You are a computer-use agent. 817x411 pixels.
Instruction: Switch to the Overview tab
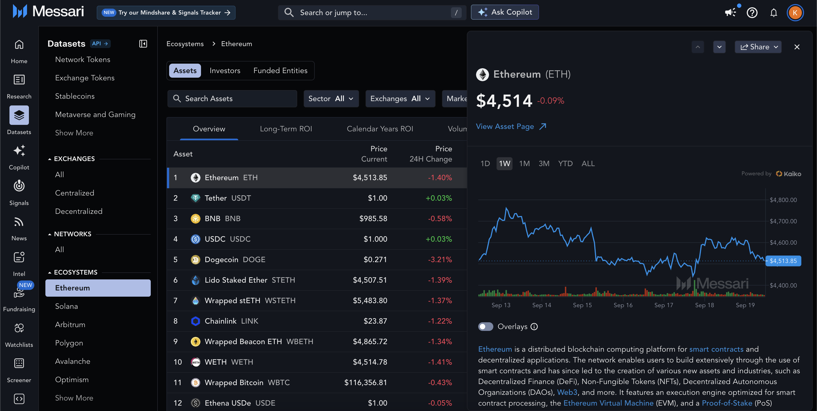tap(209, 129)
